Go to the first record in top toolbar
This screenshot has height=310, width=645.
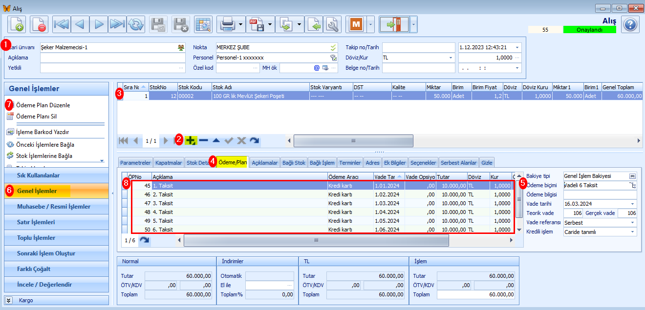point(62,24)
